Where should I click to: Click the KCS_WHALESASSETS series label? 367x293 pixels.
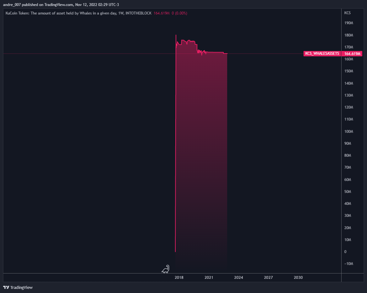point(322,54)
